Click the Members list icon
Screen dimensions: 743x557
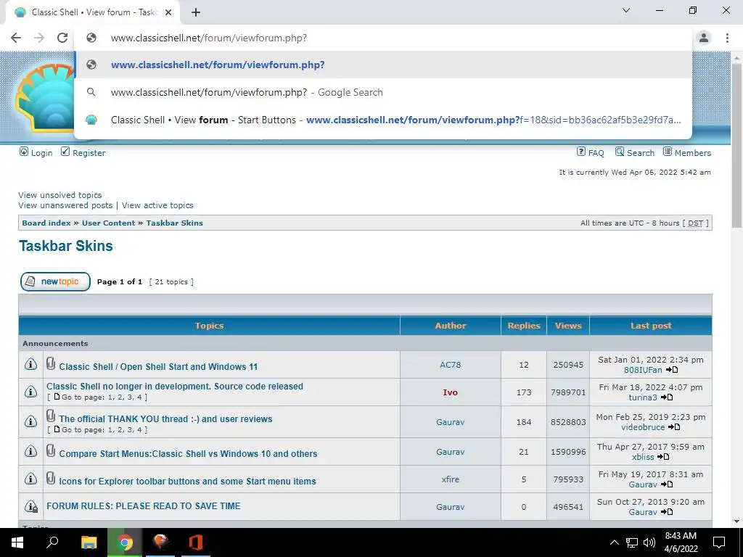coord(668,152)
